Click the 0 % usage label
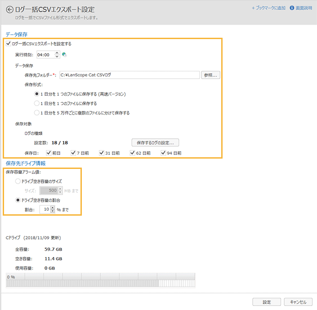 (x=11, y=277)
